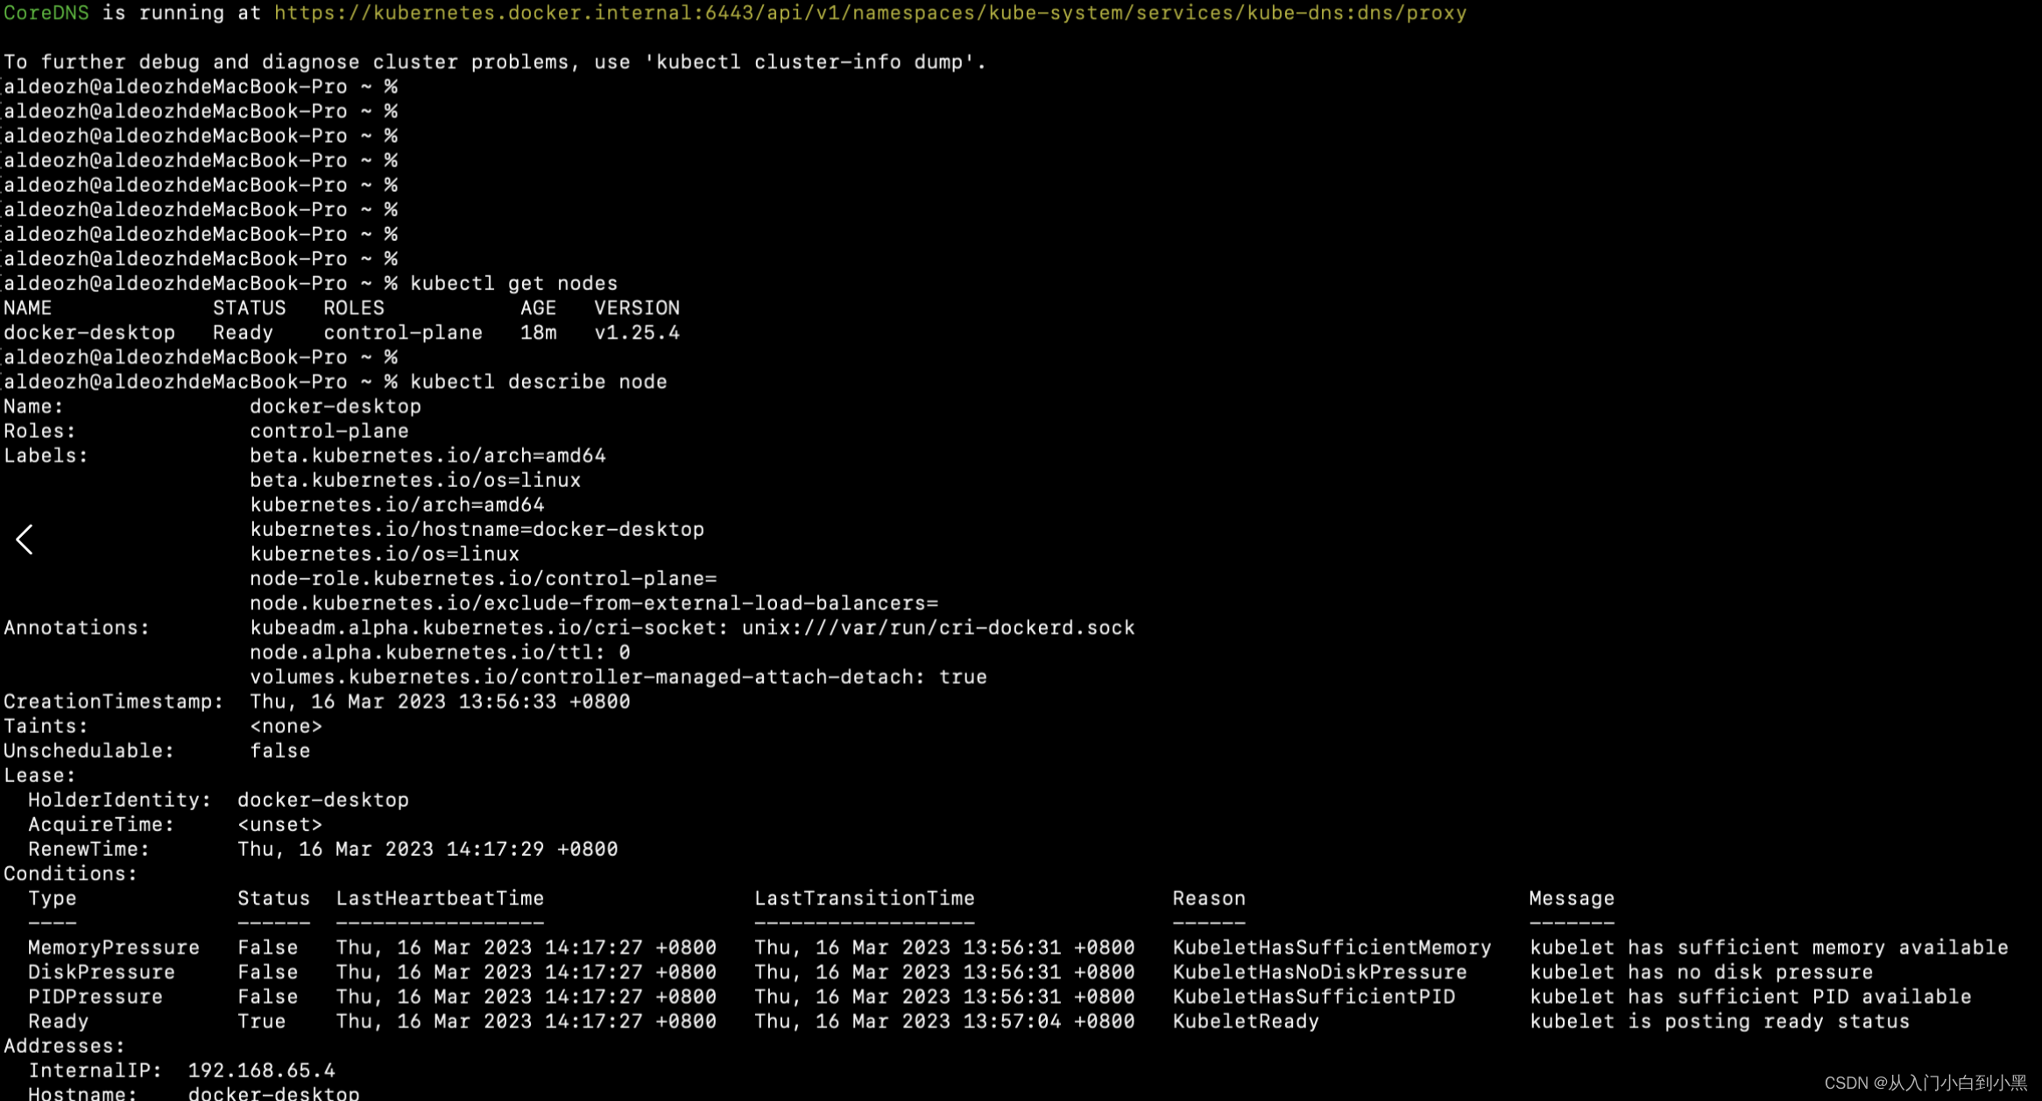2042x1101 pixels.
Task: Click the 'kubectl describe node' command text
Action: [x=538, y=382]
